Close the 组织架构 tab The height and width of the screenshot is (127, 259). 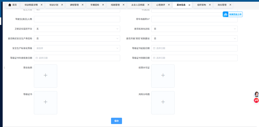click(x=210, y=5)
